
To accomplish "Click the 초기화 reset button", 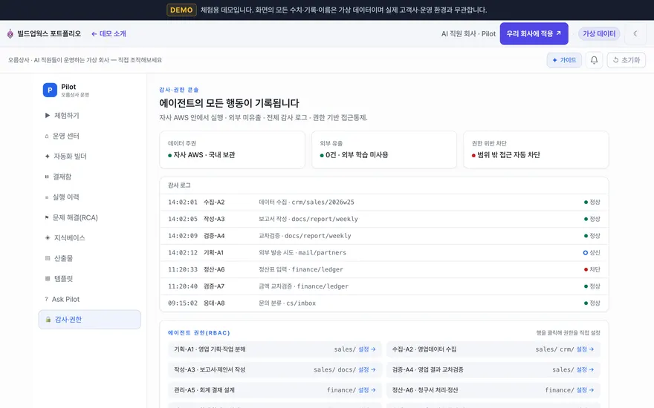I will [x=626, y=60].
